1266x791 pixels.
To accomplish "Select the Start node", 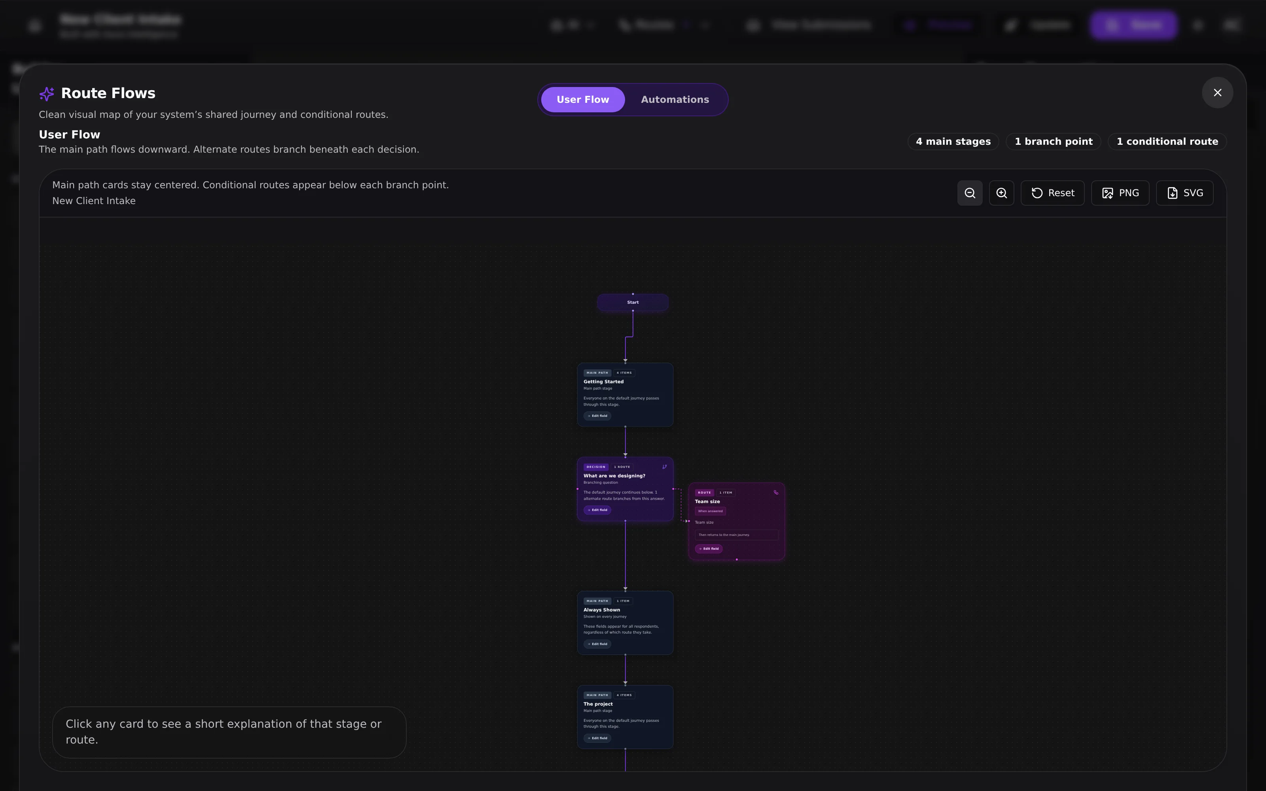I will coord(633,303).
